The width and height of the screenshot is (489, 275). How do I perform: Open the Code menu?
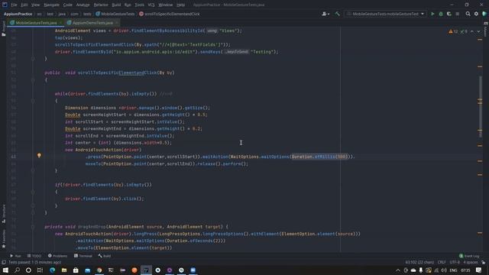68,5
